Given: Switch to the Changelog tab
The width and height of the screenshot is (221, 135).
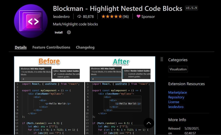Looking at the screenshot, I should [x=85, y=48].
